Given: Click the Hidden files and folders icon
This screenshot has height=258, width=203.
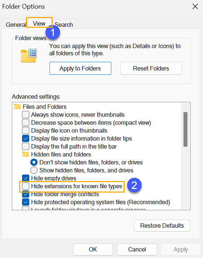Looking at the screenshot, I should 26,154.
